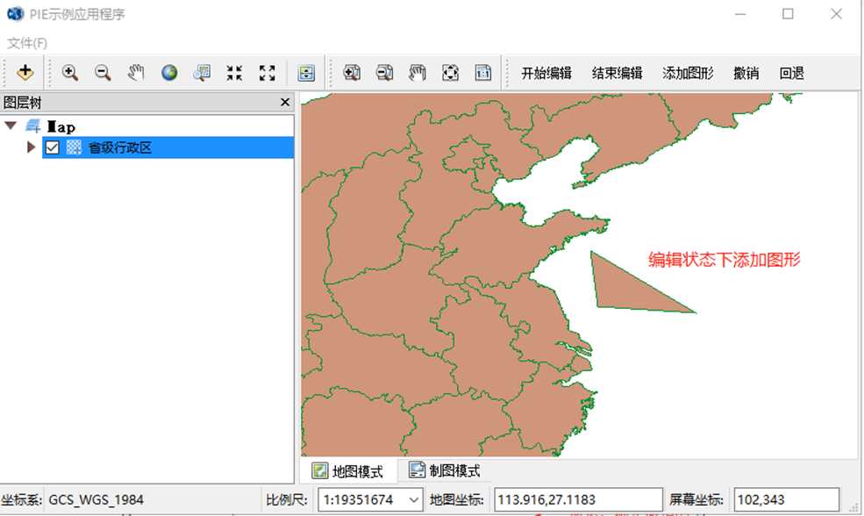Image resolution: width=864 pixels, height=516 pixels.
Task: Select the 省级行政区 layer row
Action: tap(168, 147)
